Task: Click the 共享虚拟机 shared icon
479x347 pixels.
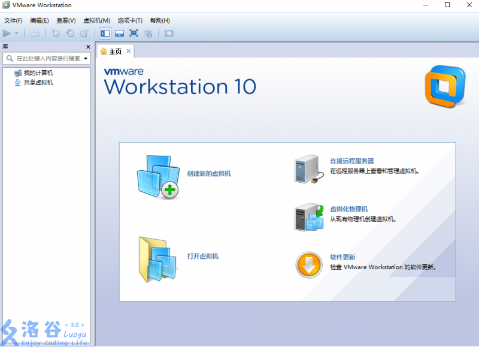Action: pyautogui.click(x=18, y=83)
